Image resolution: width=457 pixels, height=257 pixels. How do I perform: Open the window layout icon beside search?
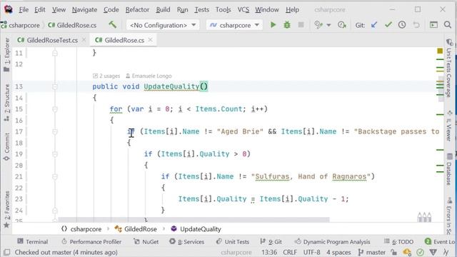433,25
